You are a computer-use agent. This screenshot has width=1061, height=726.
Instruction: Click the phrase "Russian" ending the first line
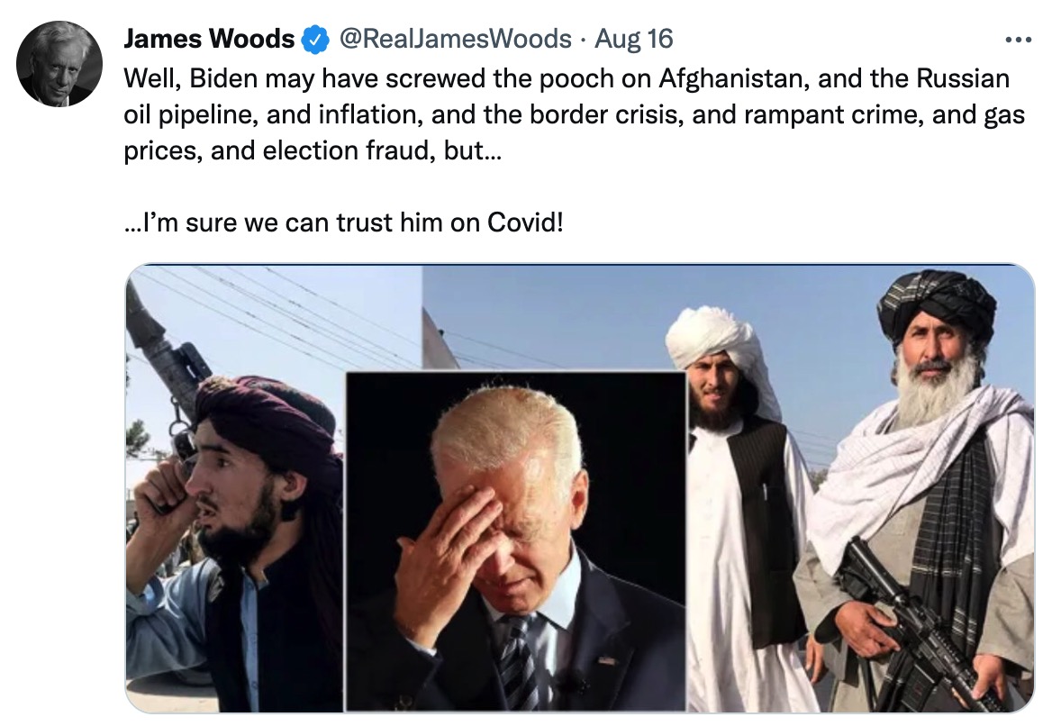(x=962, y=78)
